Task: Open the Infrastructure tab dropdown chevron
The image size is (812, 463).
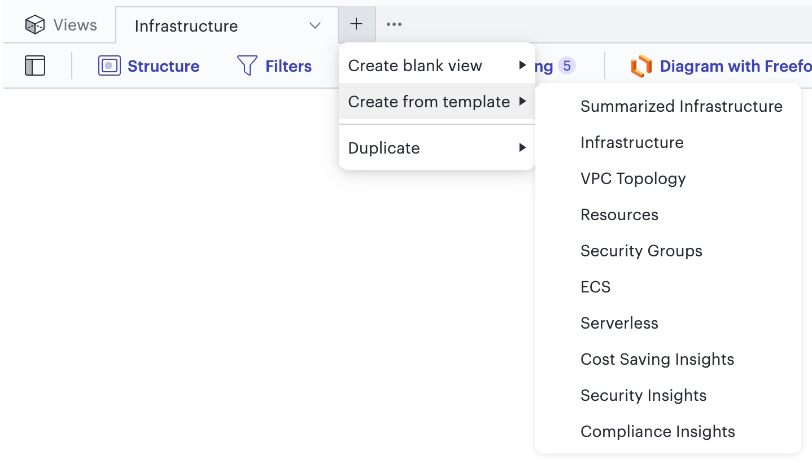Action: pos(315,25)
